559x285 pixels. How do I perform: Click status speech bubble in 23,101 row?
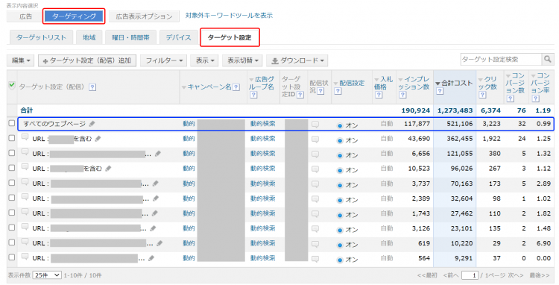pos(315,229)
